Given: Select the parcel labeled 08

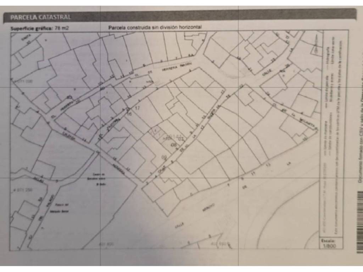Looking at the screenshot, I should pyautogui.click(x=174, y=144).
